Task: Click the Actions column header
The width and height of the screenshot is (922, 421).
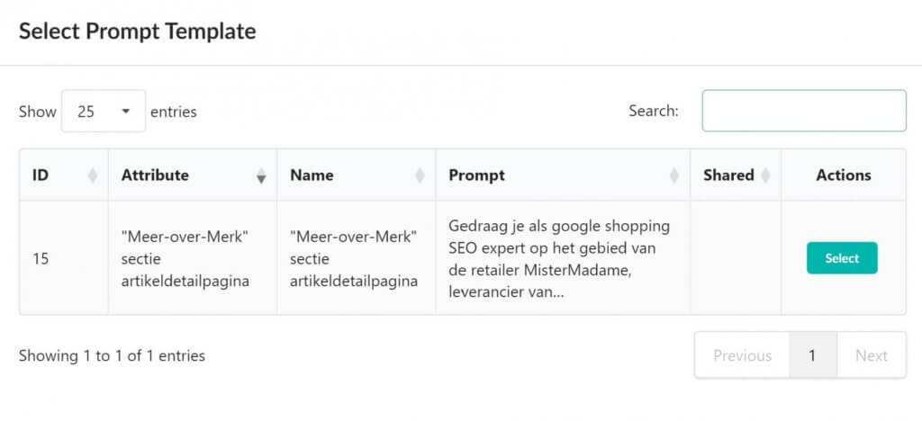Action: 843,175
